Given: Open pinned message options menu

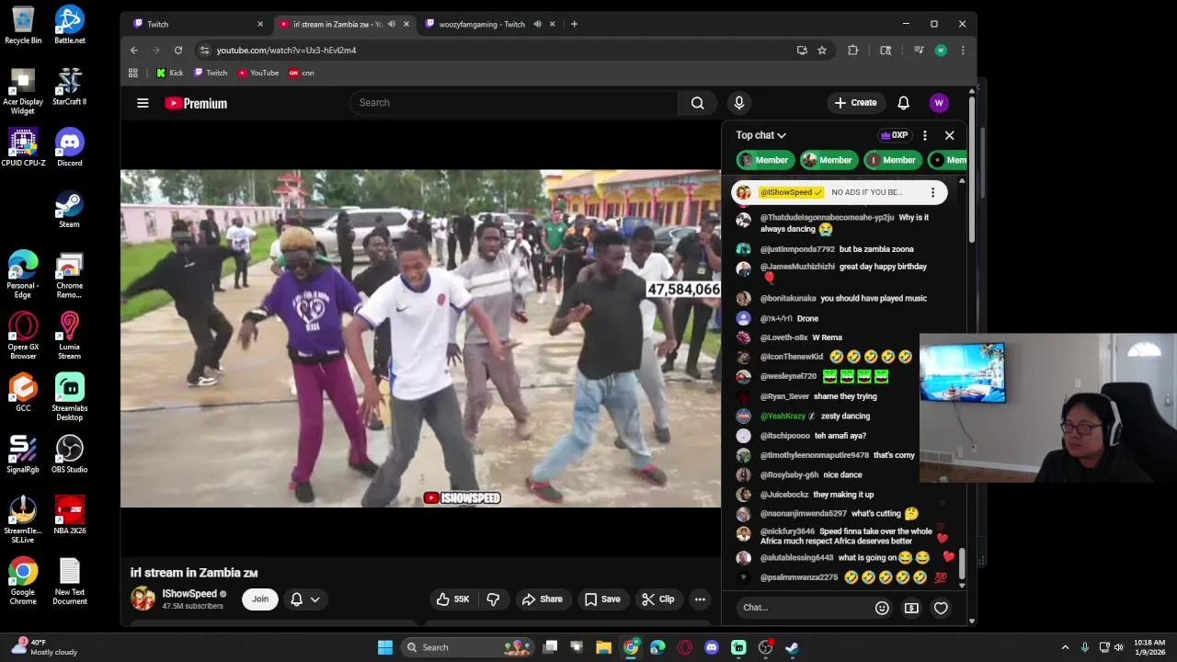Looking at the screenshot, I should 932,192.
